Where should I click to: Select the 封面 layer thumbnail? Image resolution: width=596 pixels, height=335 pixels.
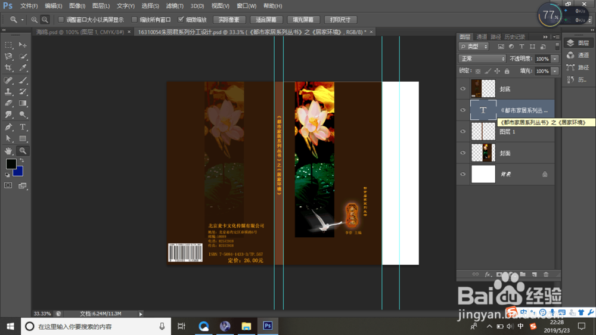coord(483,153)
